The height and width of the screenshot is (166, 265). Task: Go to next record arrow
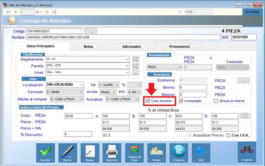click(x=47, y=12)
